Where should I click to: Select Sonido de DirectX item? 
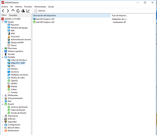[19, 113]
